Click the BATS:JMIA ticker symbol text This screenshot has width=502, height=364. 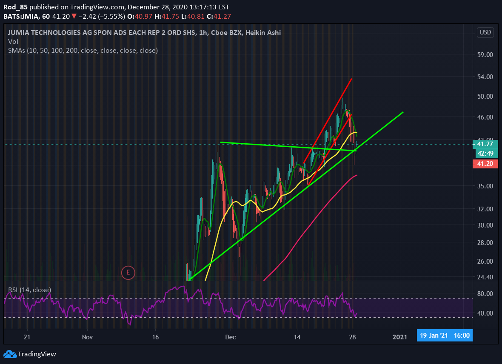[x=21, y=16]
